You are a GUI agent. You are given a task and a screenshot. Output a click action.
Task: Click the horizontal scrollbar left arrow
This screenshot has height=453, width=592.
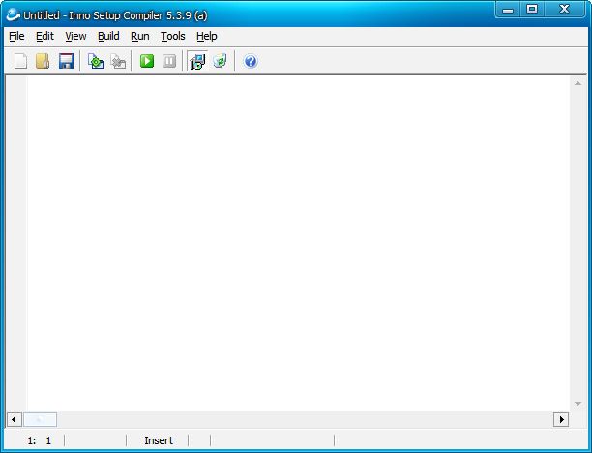click(x=14, y=419)
